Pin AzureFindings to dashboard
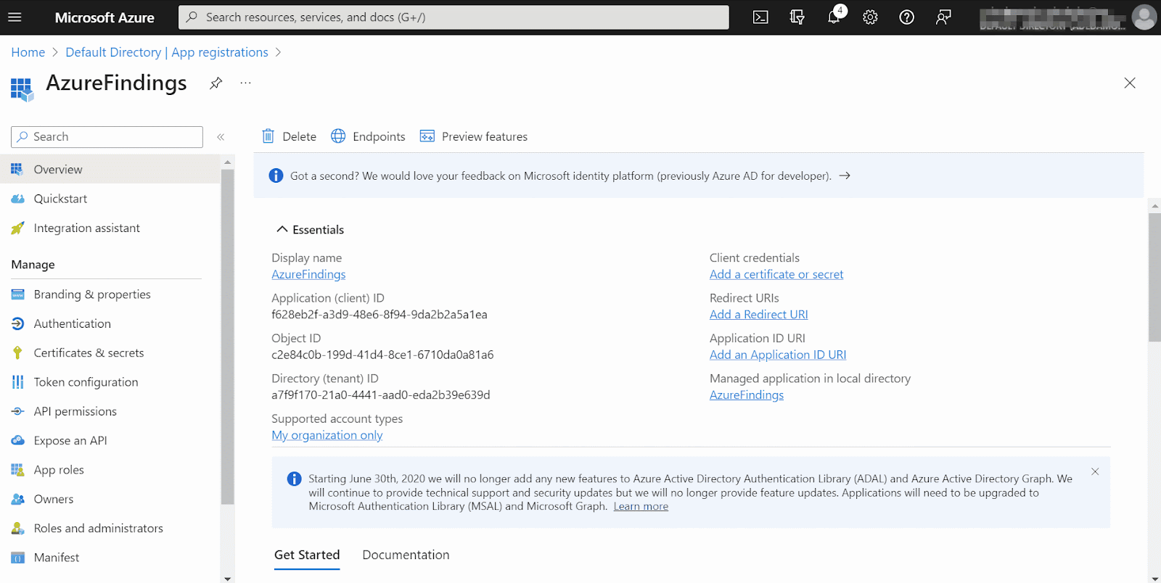The image size is (1161, 583). (216, 83)
